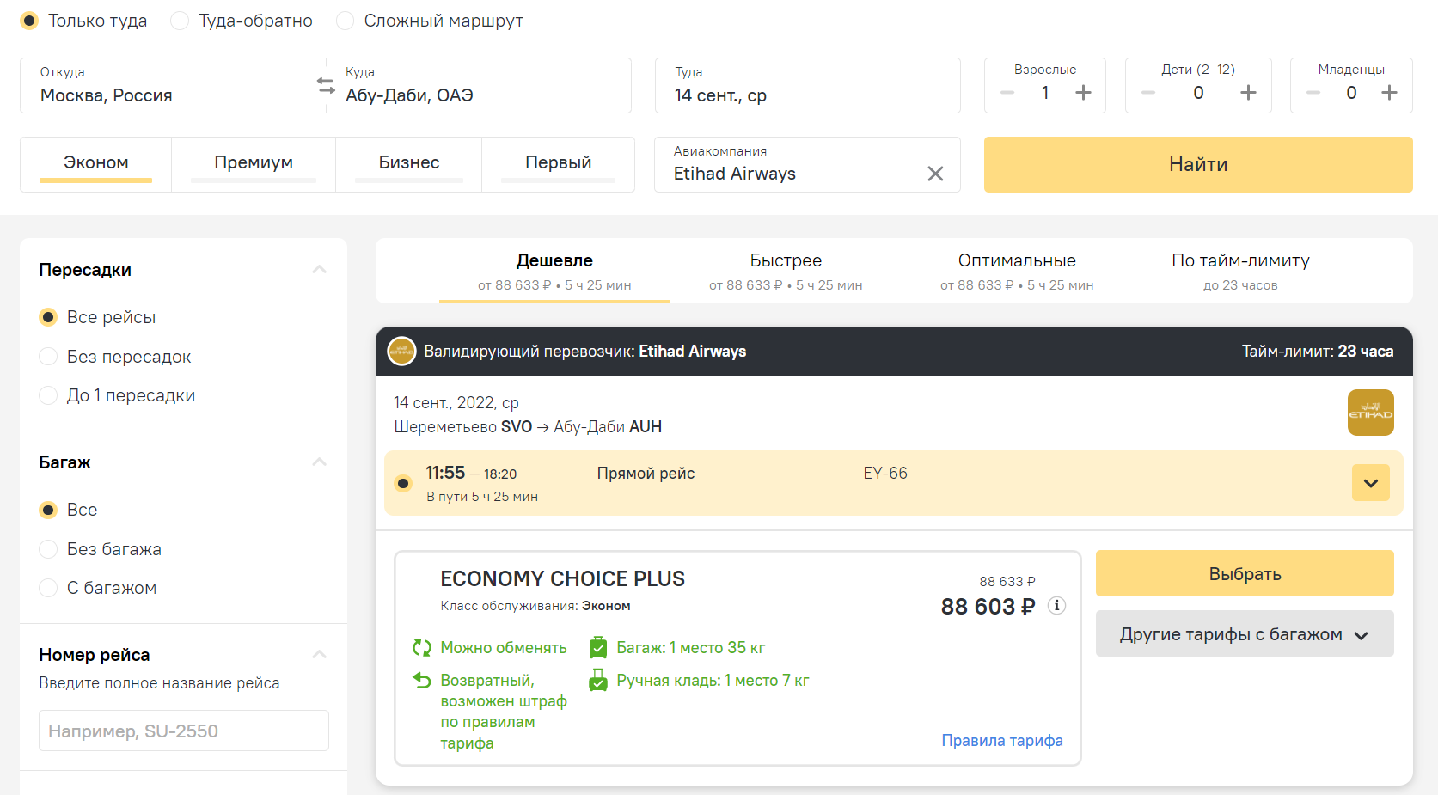Click the Etihad logo on flight card
This screenshot has width=1438, height=795.
click(x=1370, y=413)
